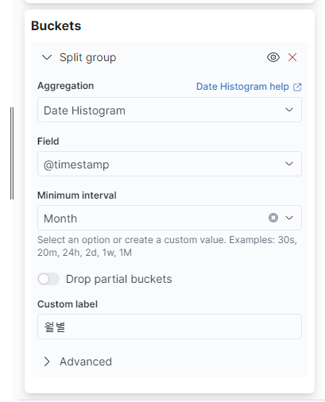325x402 pixels.
Task: Click the chevron arrow in Minimum interval
Action: [289, 218]
